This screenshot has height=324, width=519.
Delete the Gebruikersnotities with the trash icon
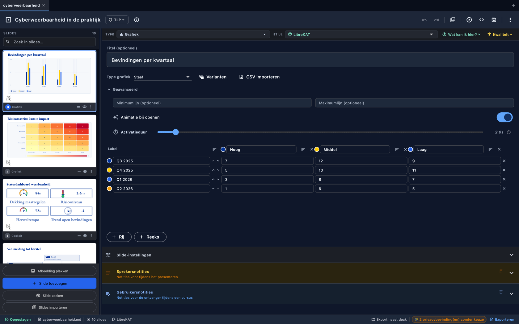click(x=501, y=292)
